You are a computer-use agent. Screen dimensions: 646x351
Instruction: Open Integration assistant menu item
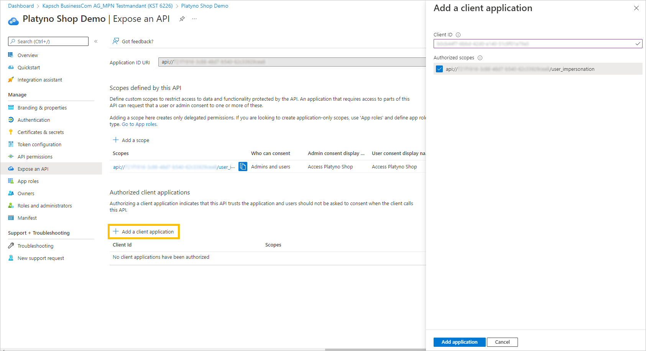[x=40, y=80]
